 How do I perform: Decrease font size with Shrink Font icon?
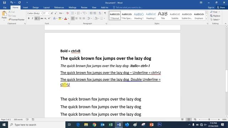tap(56, 13)
